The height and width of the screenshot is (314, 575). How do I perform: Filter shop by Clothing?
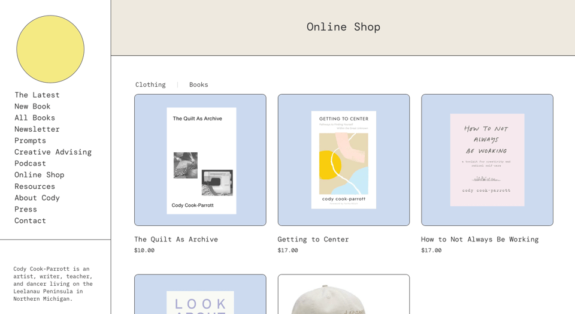pyautogui.click(x=150, y=84)
